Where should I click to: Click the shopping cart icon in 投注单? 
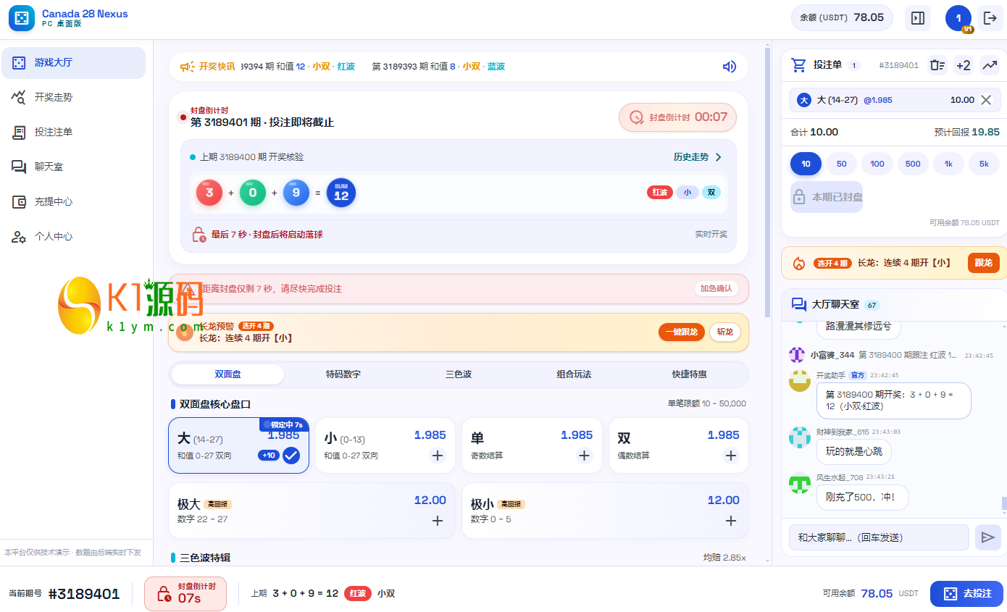tap(799, 65)
